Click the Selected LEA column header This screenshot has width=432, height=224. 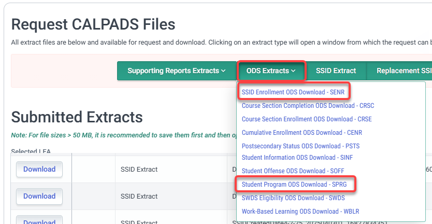31,151
